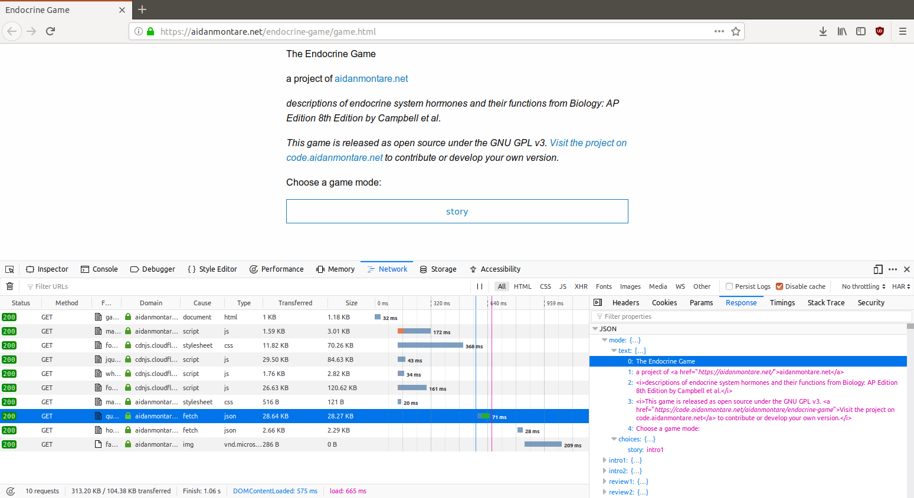The image size is (914, 498).
Task: Bookmark this page with the star icon
Action: point(736,31)
